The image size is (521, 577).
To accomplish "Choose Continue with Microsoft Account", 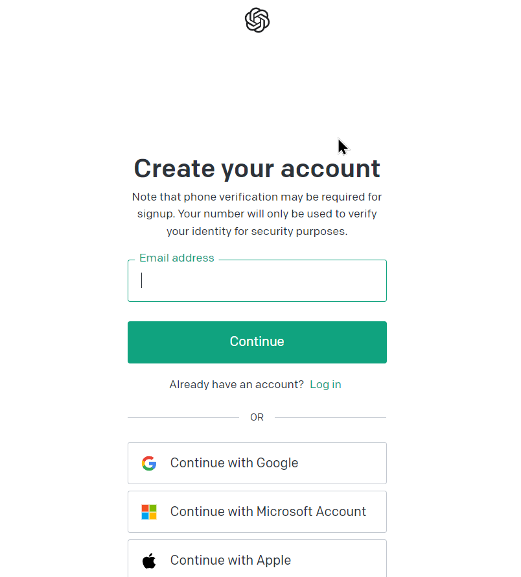I will pyautogui.click(x=257, y=511).
